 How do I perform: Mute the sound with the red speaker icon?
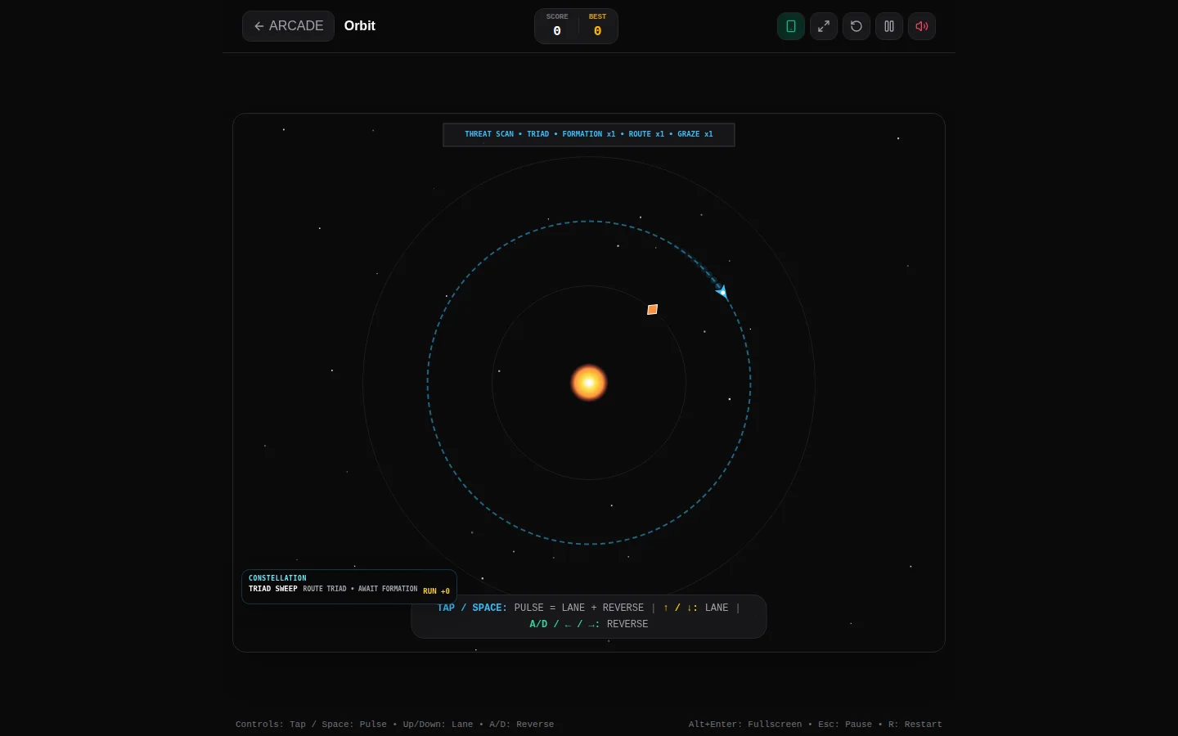click(x=922, y=26)
